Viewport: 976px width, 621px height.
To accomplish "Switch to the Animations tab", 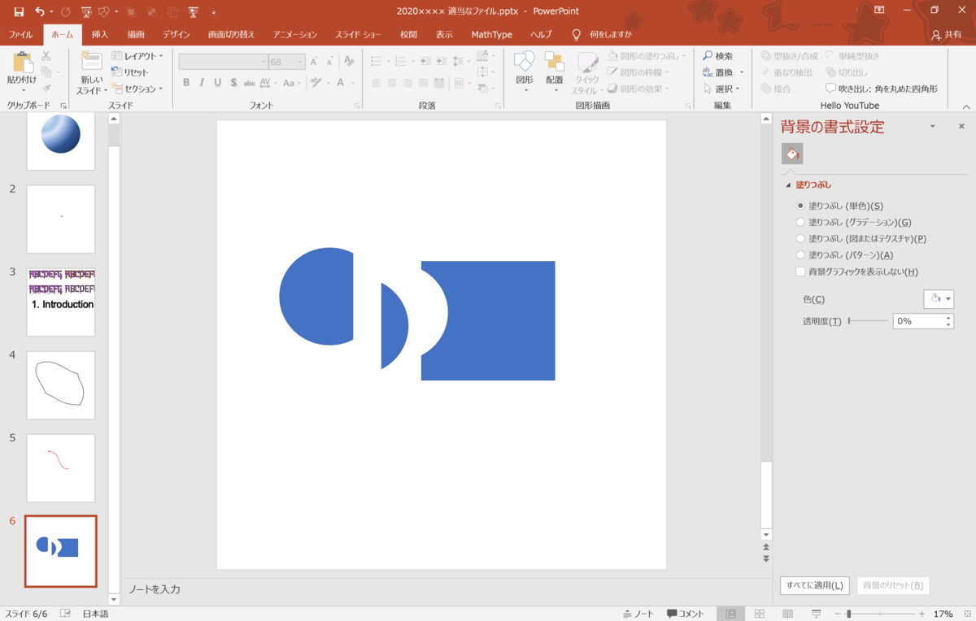I will click(295, 35).
